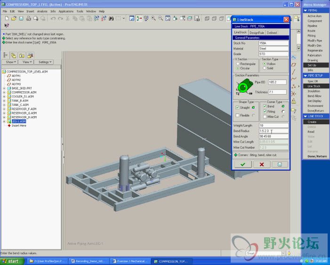330x265 pixels.
Task: Switch to the Defined tab
Action: tap(272, 32)
